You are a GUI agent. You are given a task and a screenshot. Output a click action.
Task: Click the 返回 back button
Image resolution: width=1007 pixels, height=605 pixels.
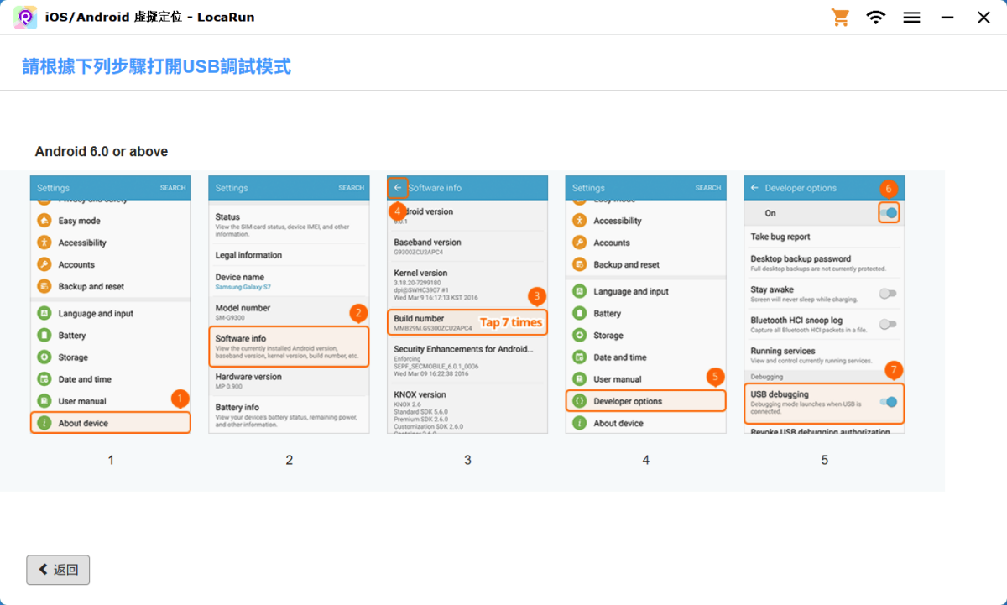click(x=58, y=570)
